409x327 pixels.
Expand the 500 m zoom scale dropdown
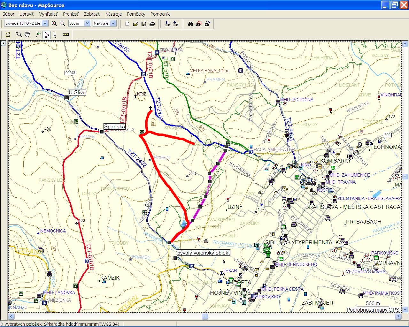pos(87,23)
